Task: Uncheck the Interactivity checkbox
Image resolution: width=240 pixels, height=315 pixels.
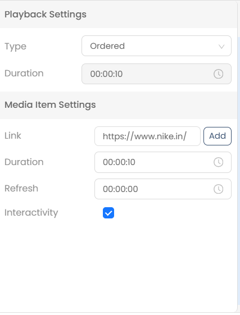Action: pyautogui.click(x=108, y=213)
